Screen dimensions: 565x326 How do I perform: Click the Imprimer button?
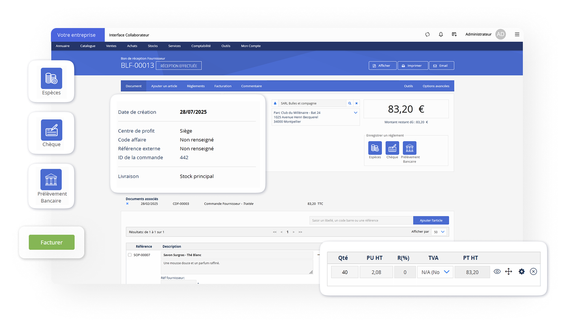413,66
